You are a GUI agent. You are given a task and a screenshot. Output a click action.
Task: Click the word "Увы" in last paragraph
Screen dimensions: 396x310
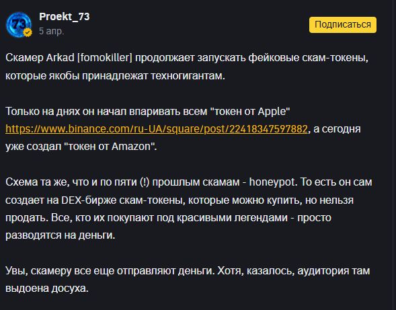point(16,271)
